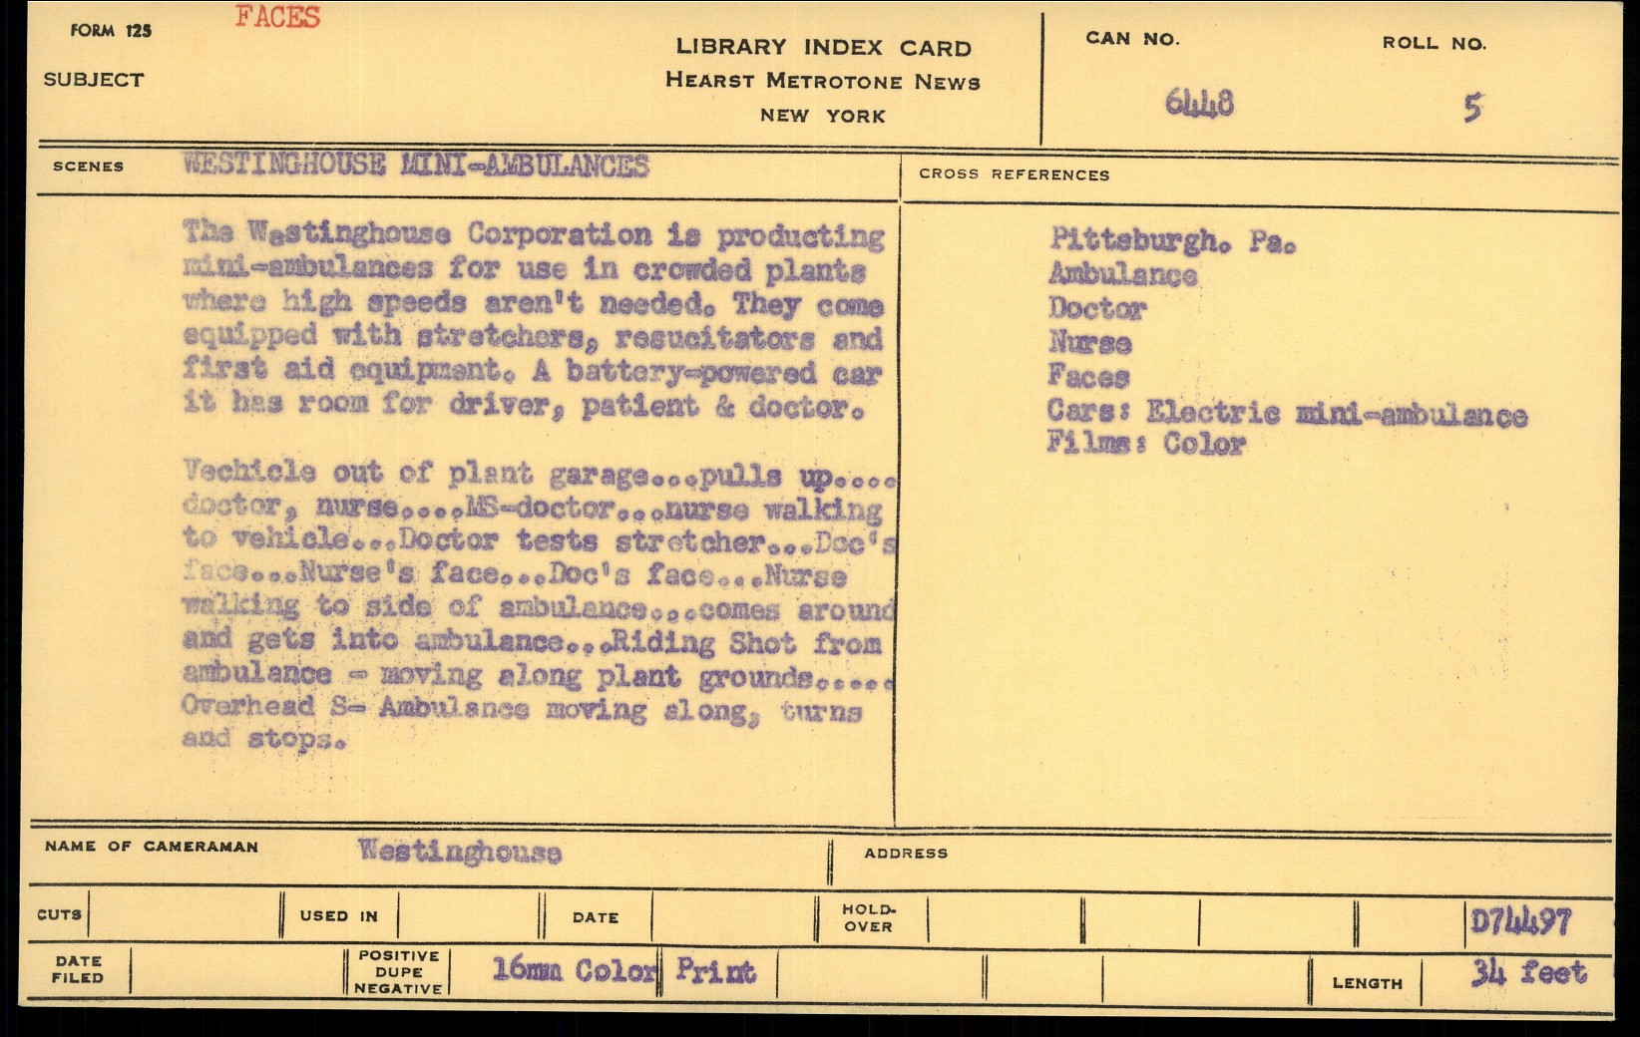This screenshot has height=1037, width=1640.
Task: Select roll number 5
Action: (x=1472, y=108)
